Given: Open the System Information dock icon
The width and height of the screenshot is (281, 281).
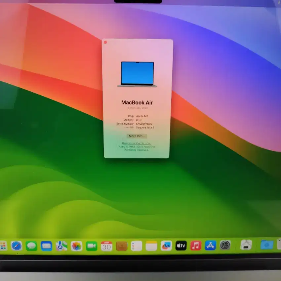Looking at the screenshot, I should (246, 245).
